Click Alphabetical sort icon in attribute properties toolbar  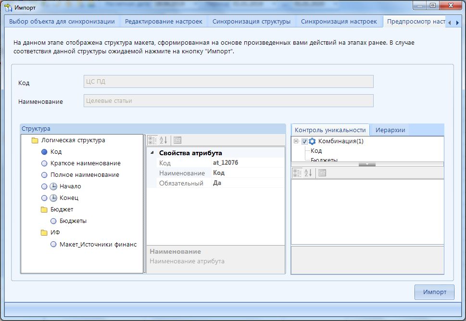tap(164, 140)
